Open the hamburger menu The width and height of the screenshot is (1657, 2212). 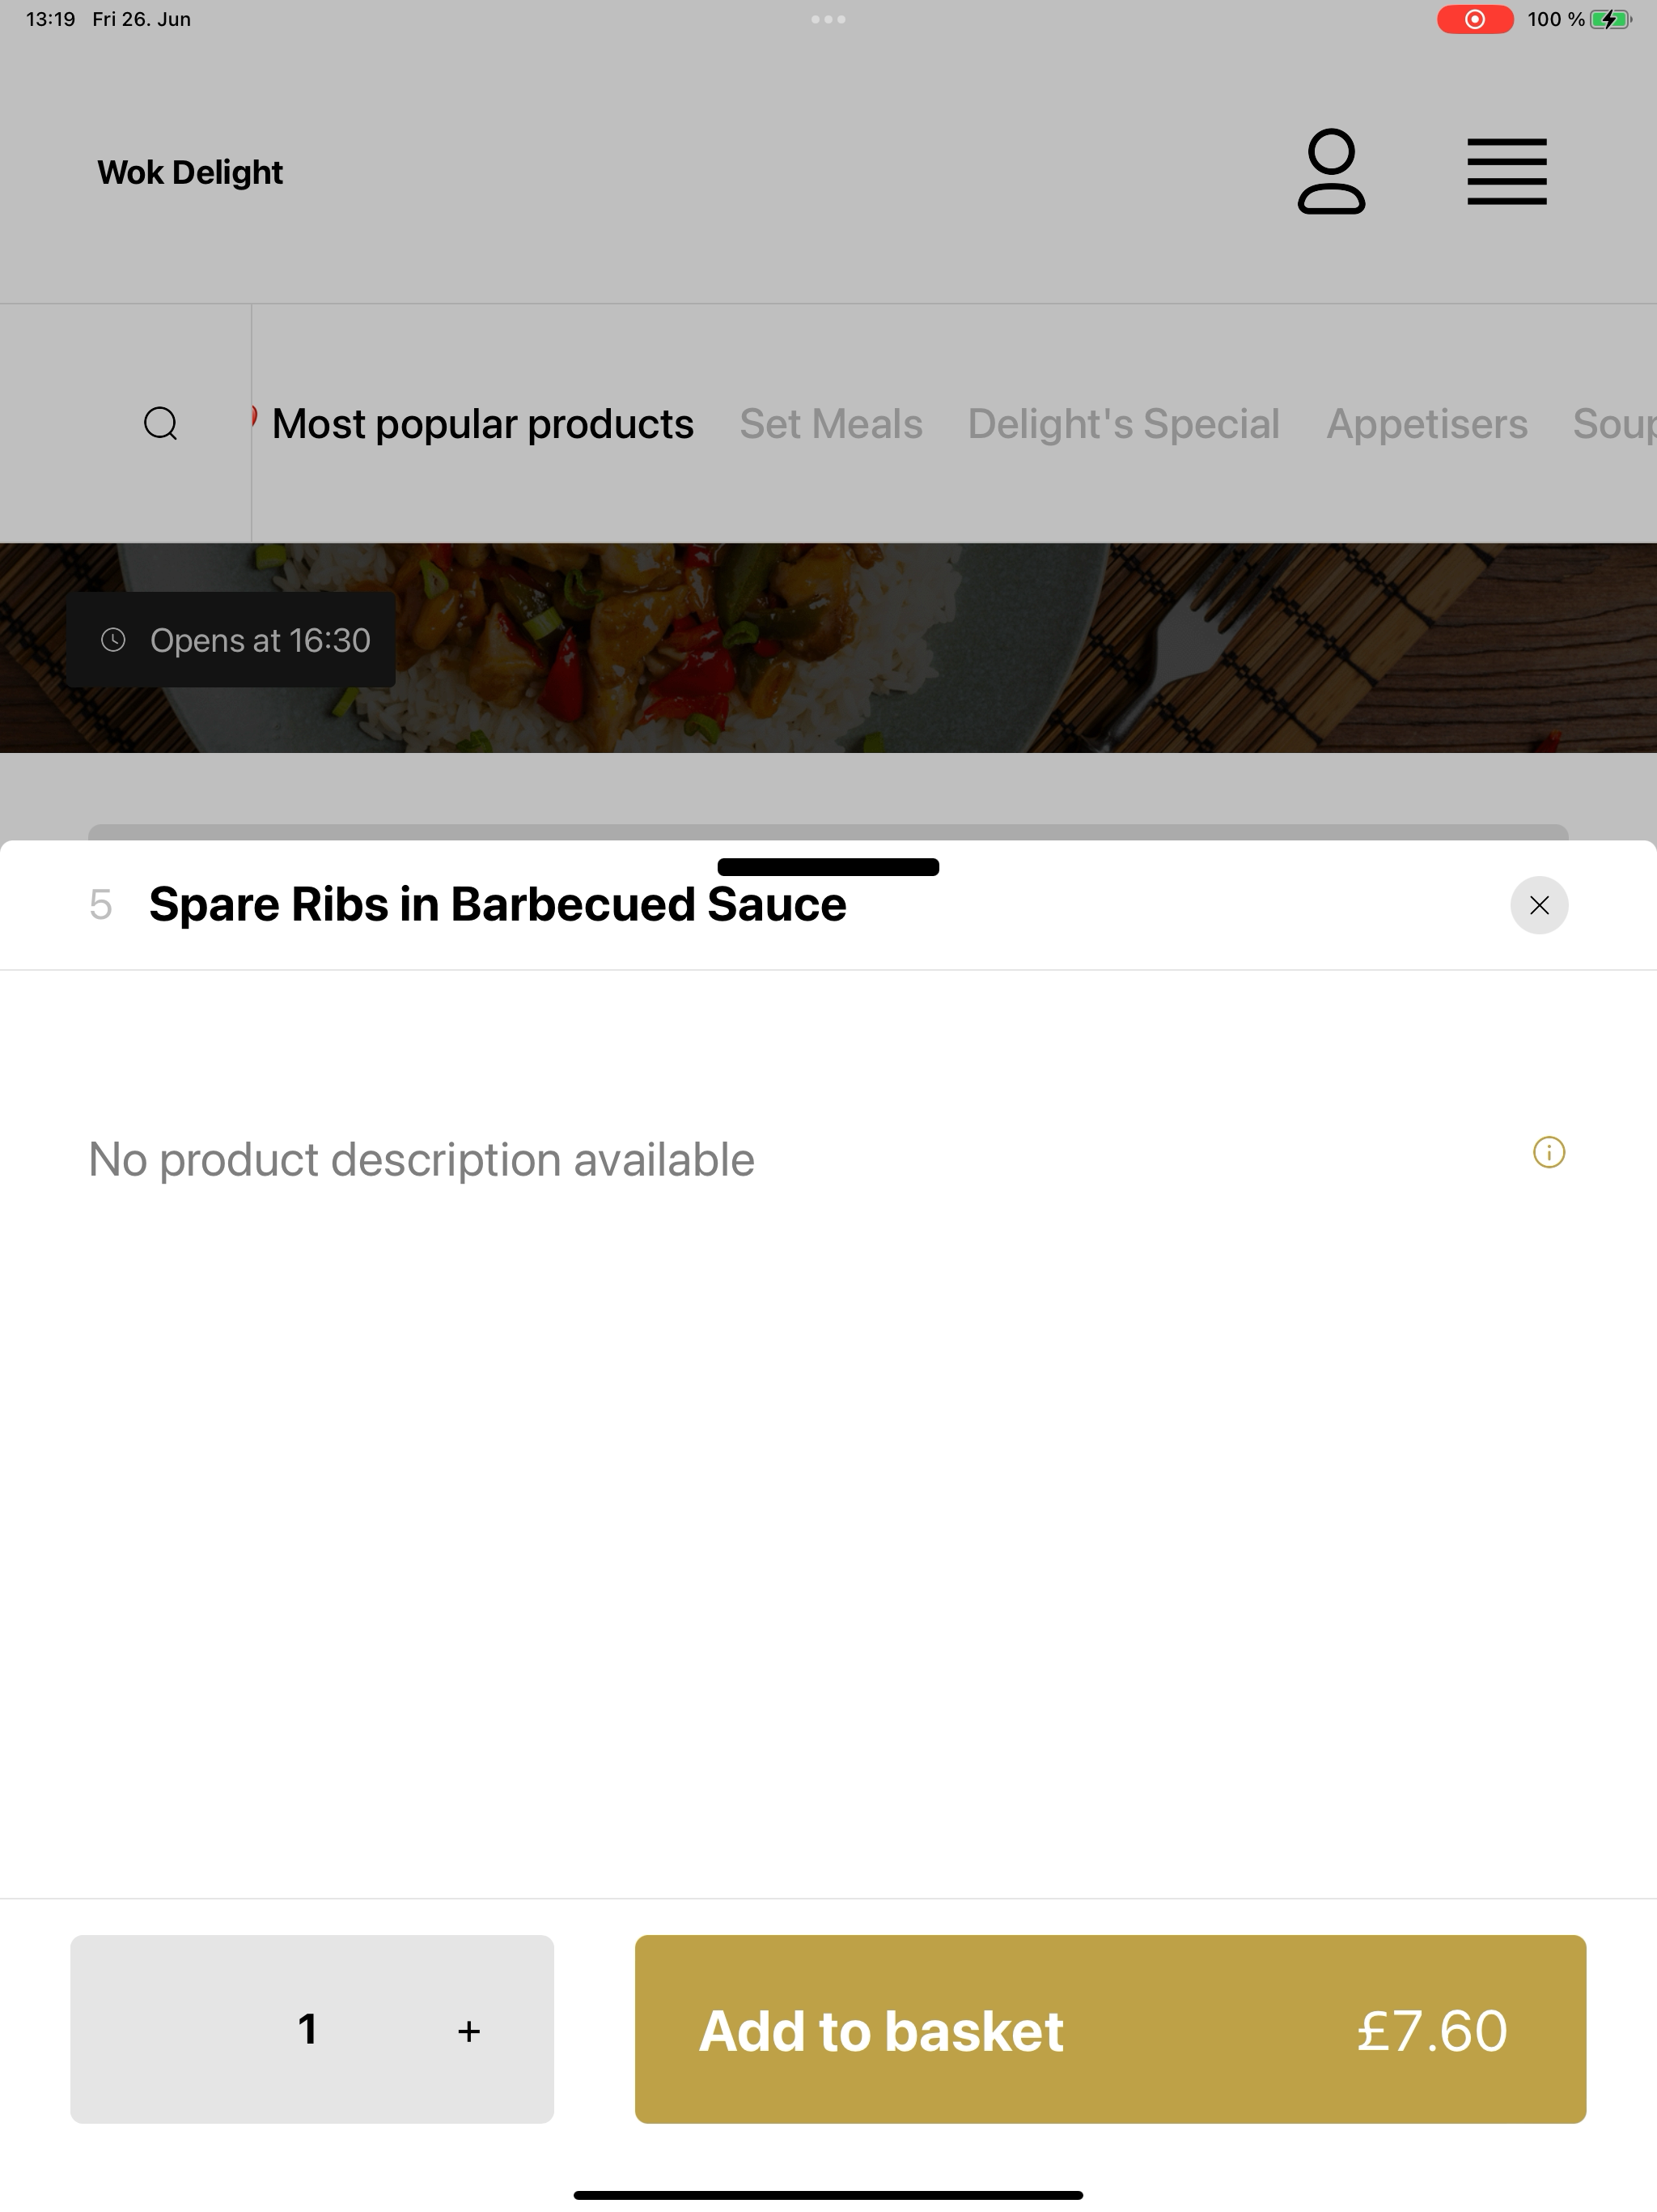(1507, 171)
